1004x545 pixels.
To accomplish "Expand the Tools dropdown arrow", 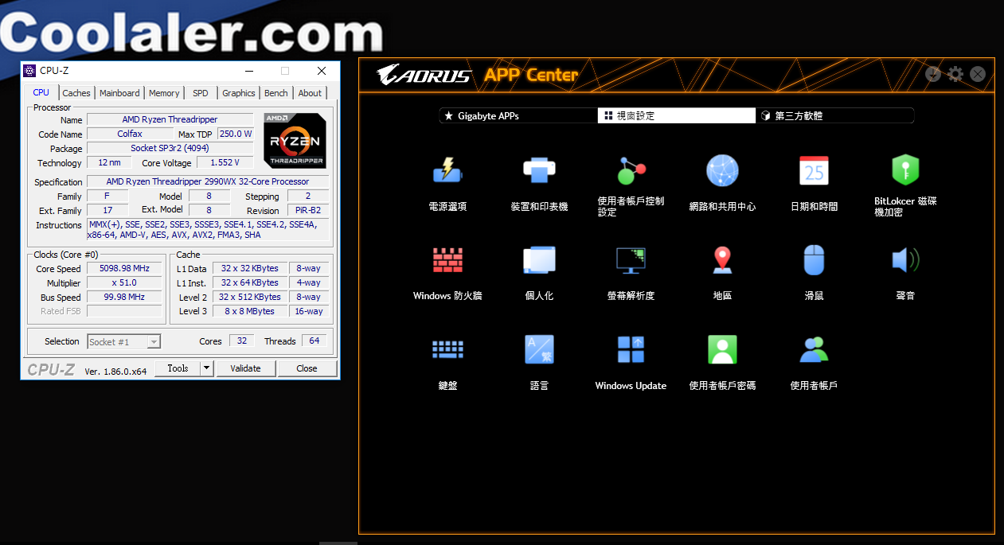I will point(206,368).
